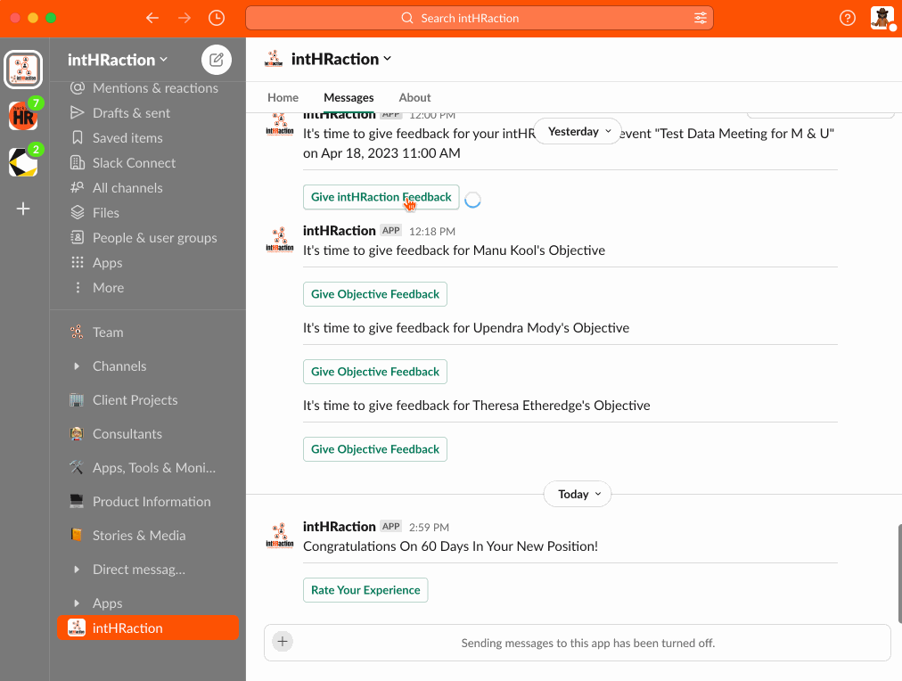Switch to the workspace with badge 2

[x=23, y=162]
